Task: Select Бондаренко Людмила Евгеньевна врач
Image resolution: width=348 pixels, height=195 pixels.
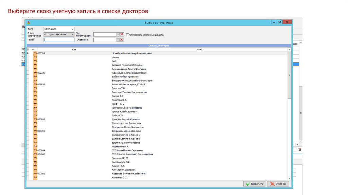Action: (132, 81)
